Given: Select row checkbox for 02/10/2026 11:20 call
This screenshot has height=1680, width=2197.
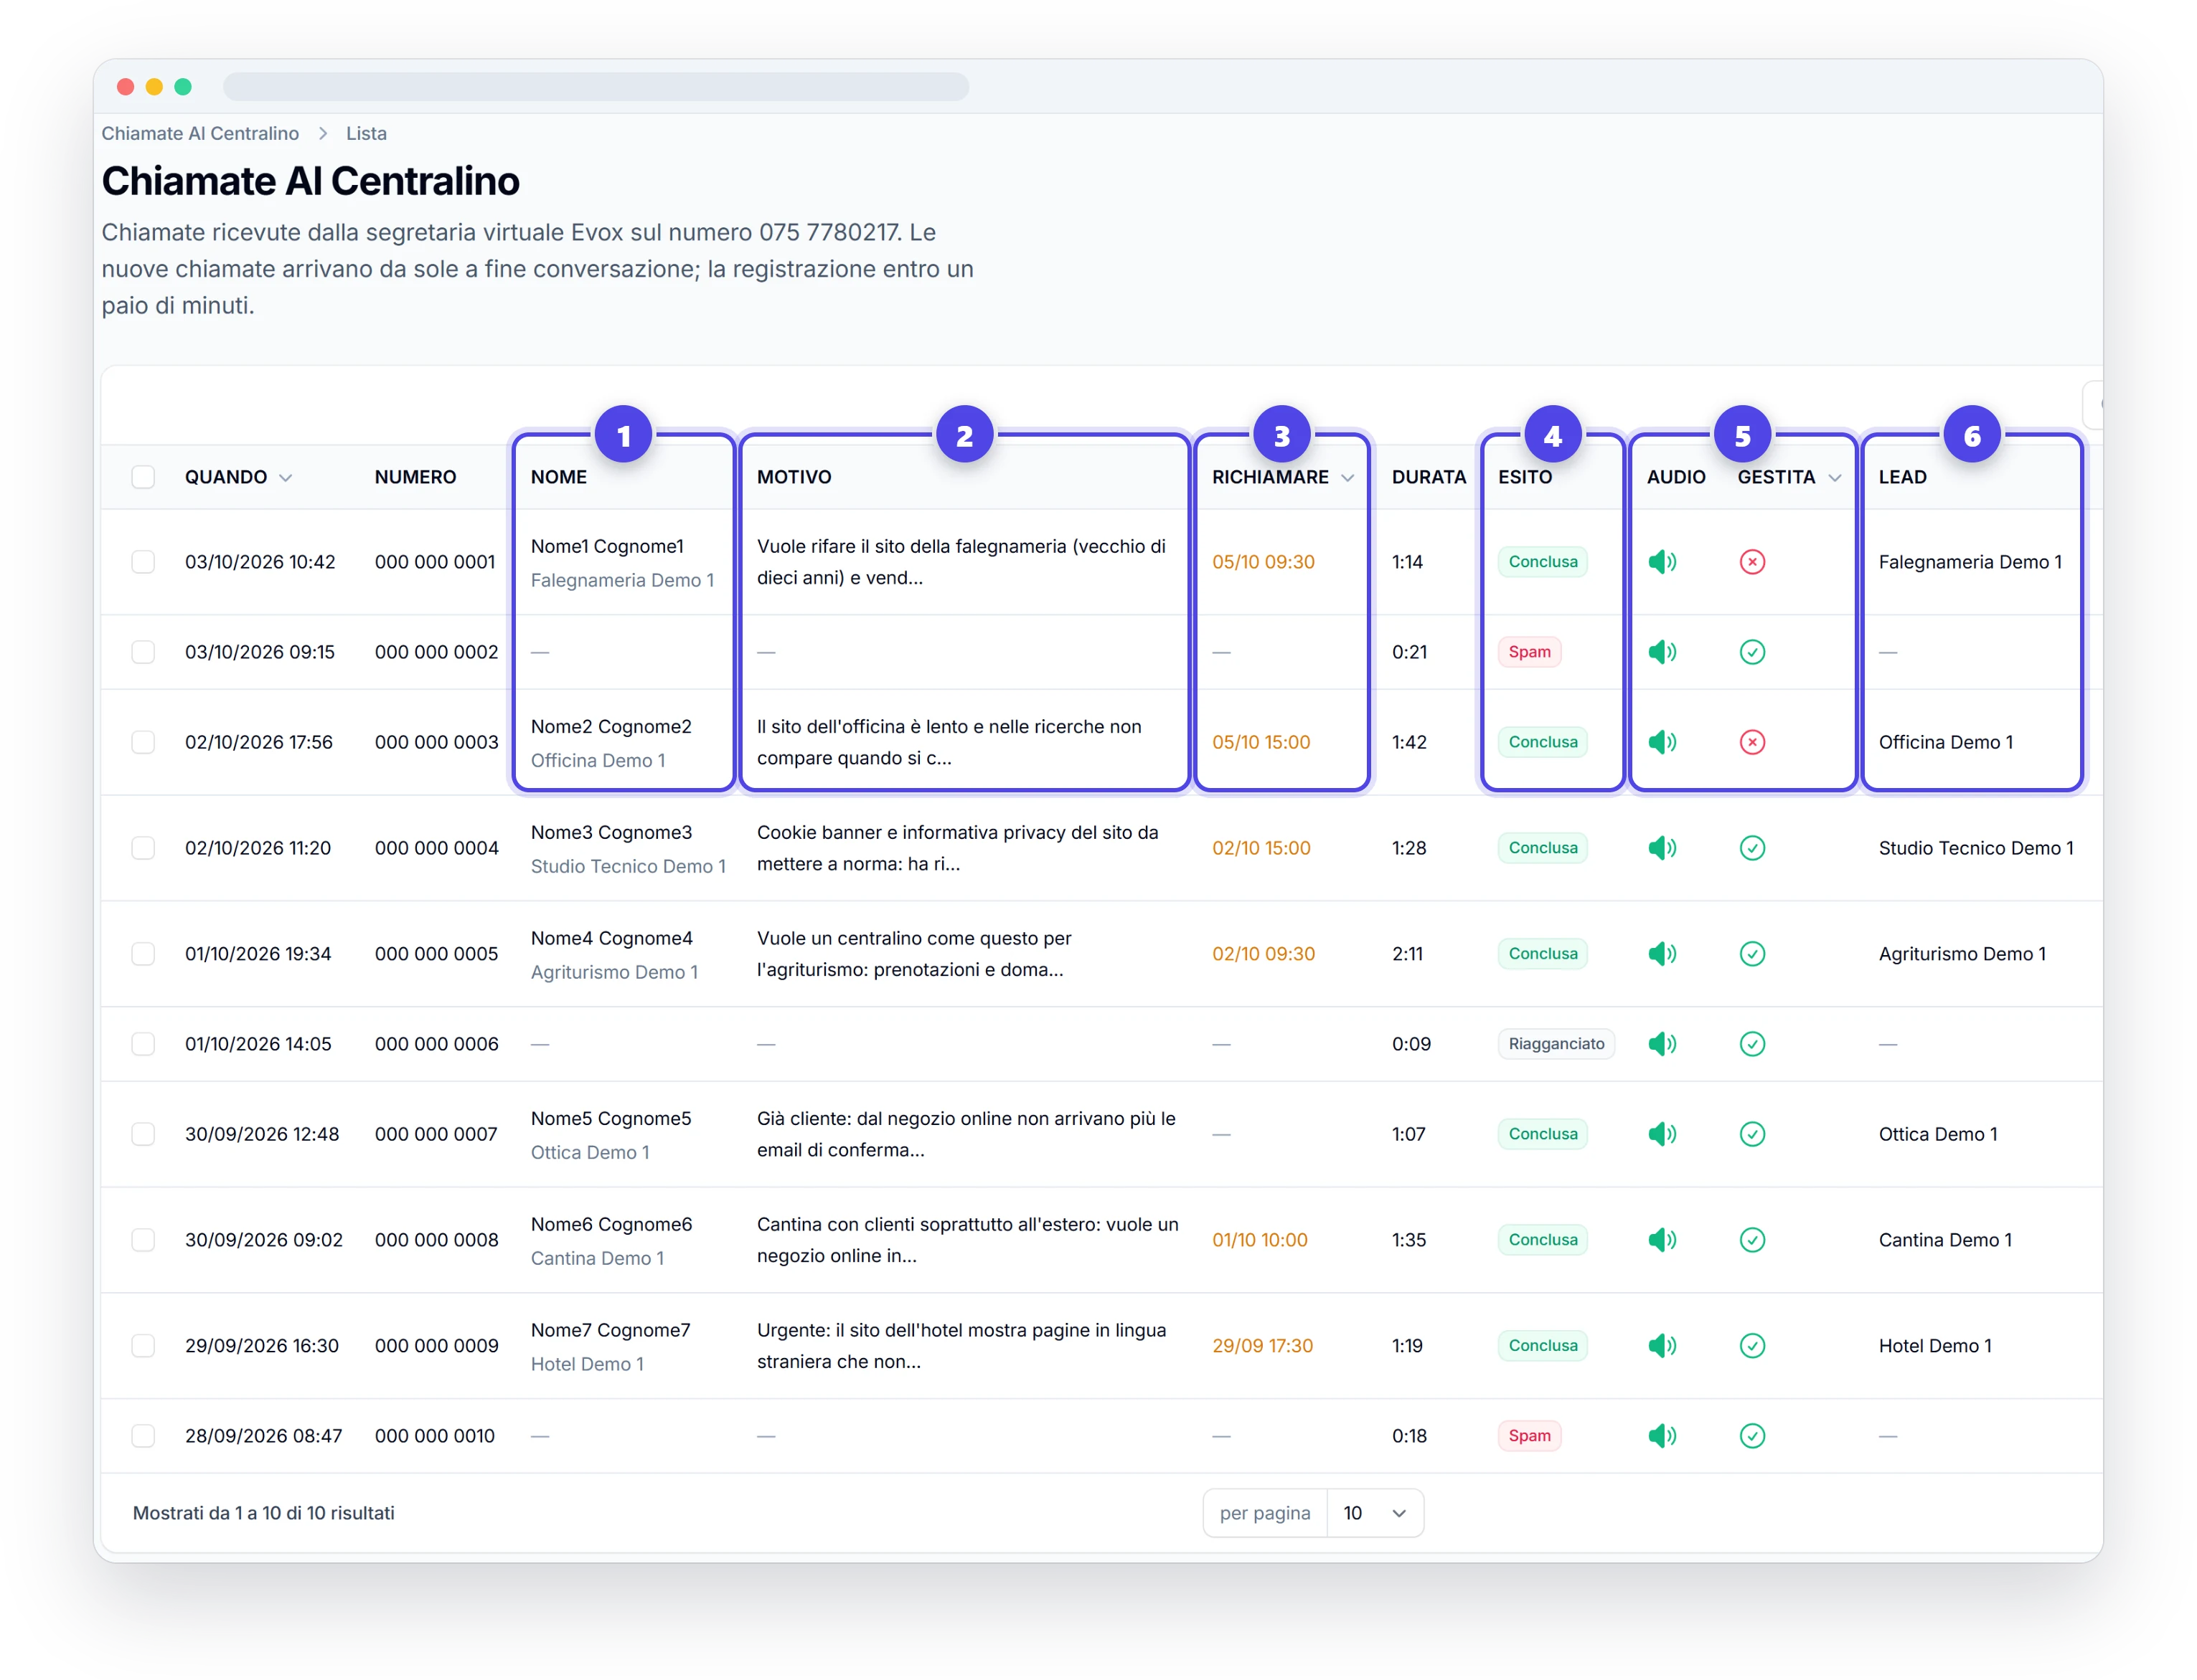Looking at the screenshot, I should (143, 848).
